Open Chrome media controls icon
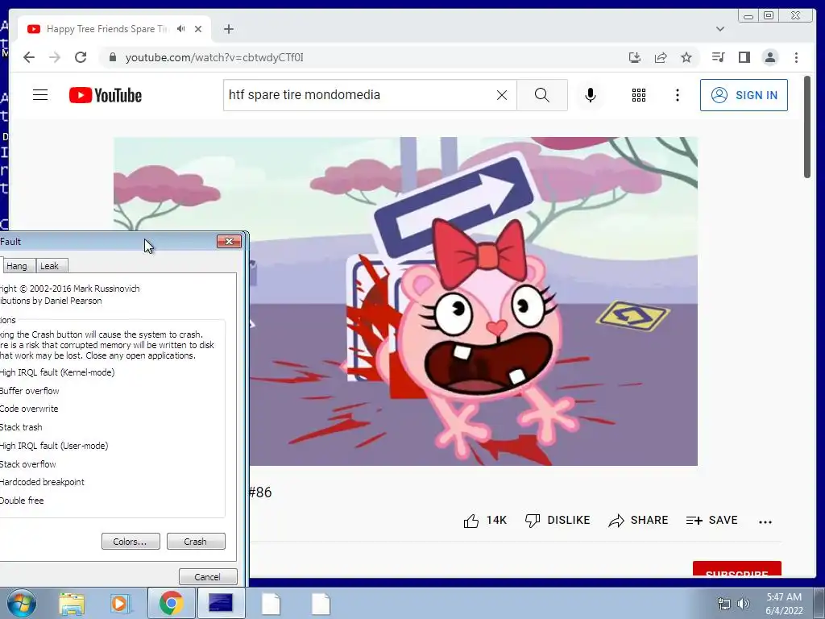The height and width of the screenshot is (619, 825). pos(718,57)
